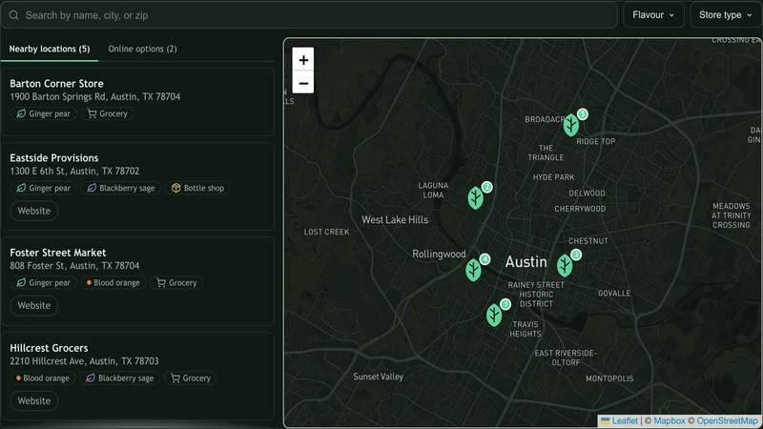Click the West Lake Hills map label
The image size is (763, 429).
[395, 220]
